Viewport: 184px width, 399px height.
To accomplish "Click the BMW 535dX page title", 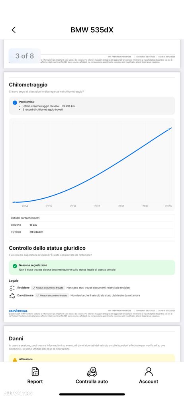I will tap(92, 30).
